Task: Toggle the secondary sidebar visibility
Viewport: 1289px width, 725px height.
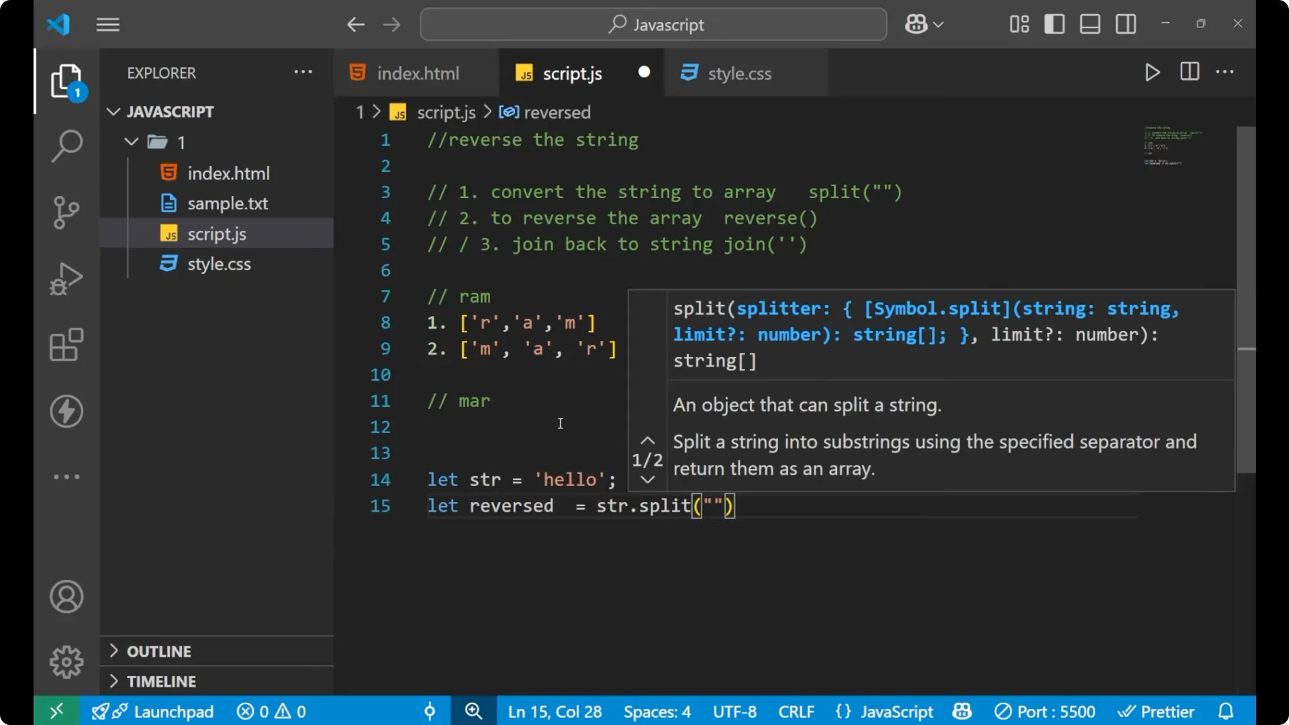Action: 1125,23
